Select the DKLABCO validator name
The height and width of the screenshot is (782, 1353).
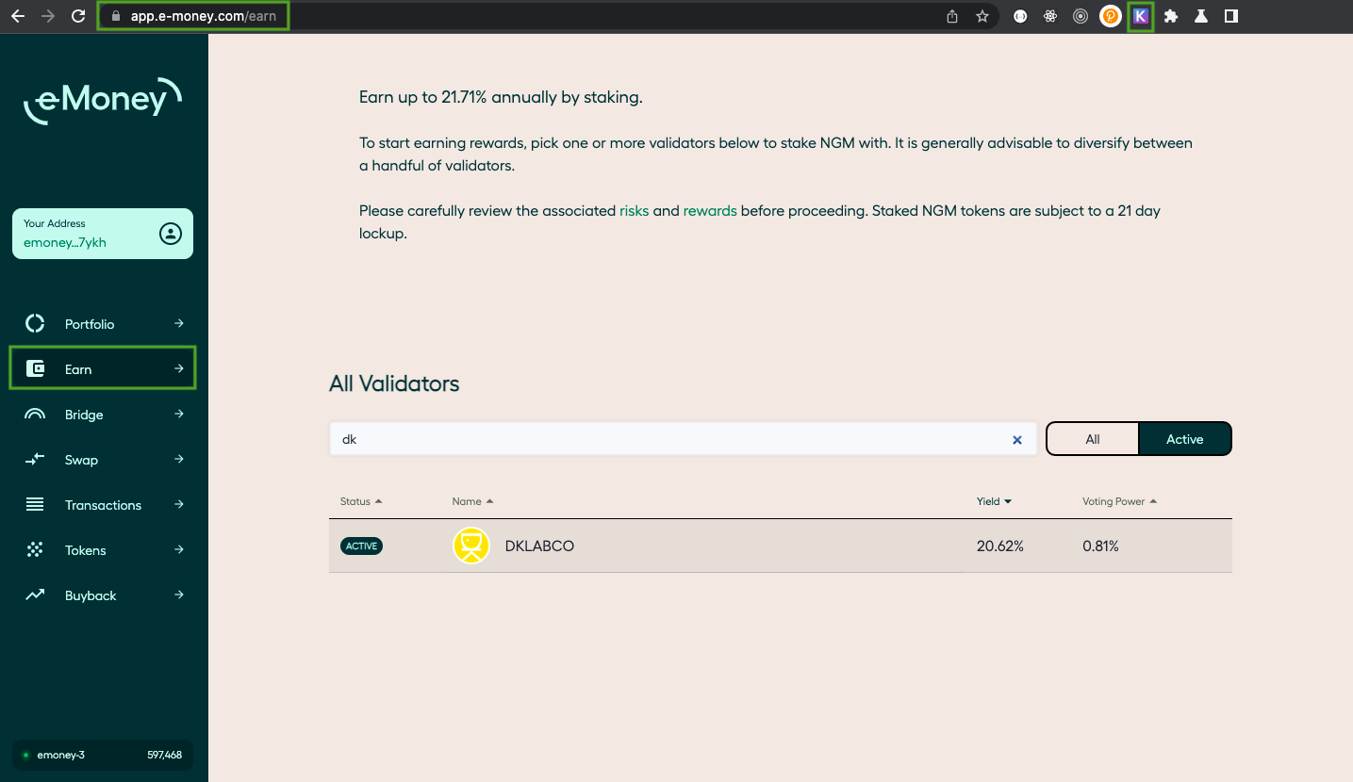click(539, 546)
